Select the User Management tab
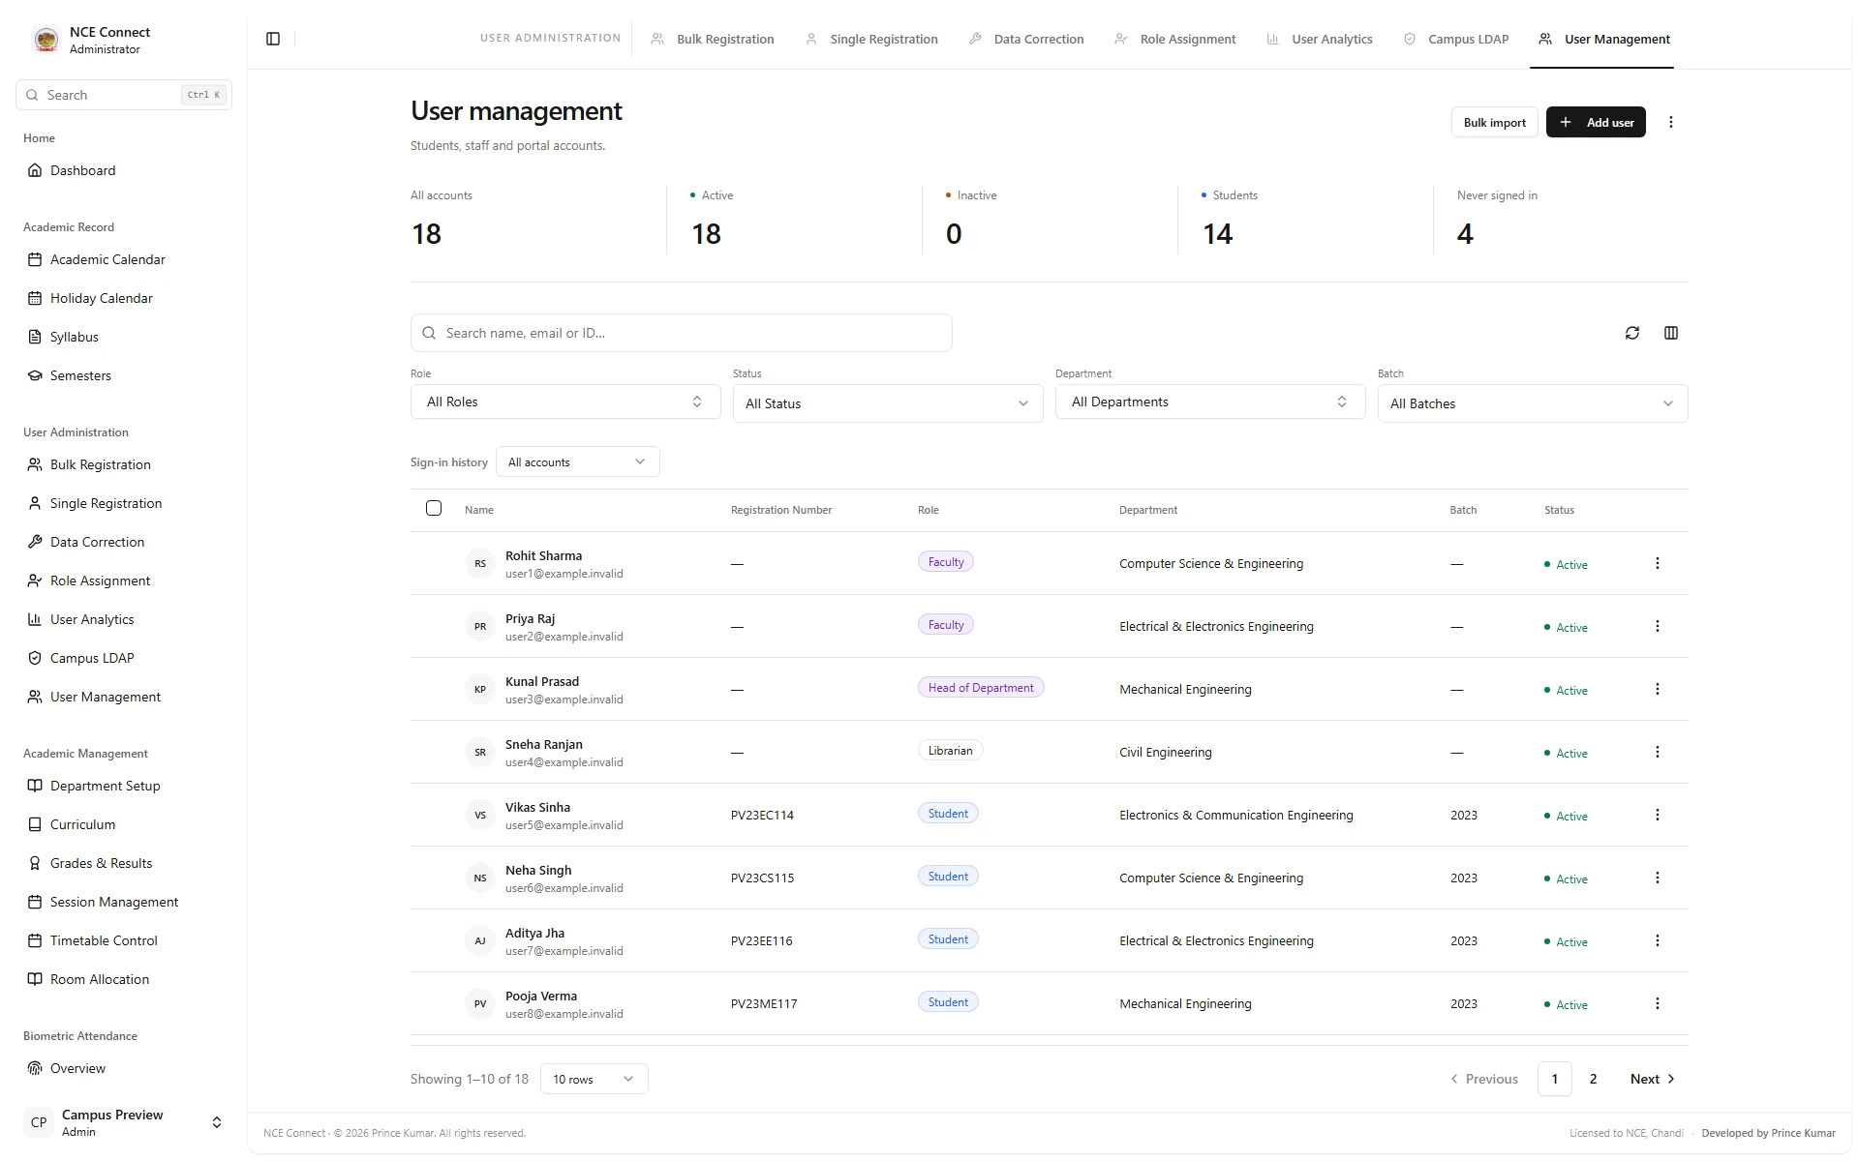The height and width of the screenshot is (1161, 1859). coord(1604,39)
